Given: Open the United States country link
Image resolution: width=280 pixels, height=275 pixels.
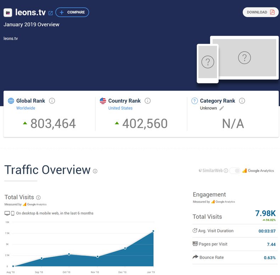Looking at the screenshot, I should coord(120,108).
